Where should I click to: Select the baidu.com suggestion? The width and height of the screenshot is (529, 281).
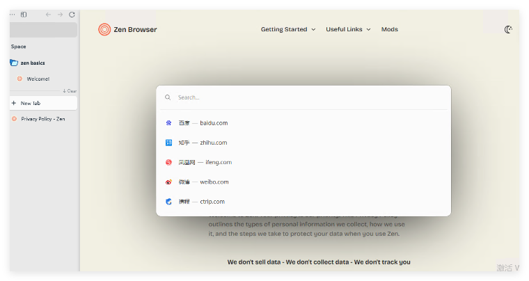pos(303,123)
